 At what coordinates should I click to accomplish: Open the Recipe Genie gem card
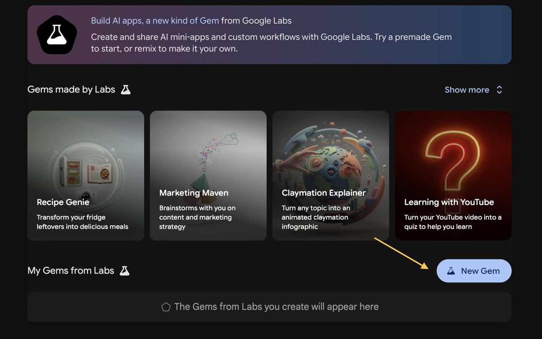86,175
